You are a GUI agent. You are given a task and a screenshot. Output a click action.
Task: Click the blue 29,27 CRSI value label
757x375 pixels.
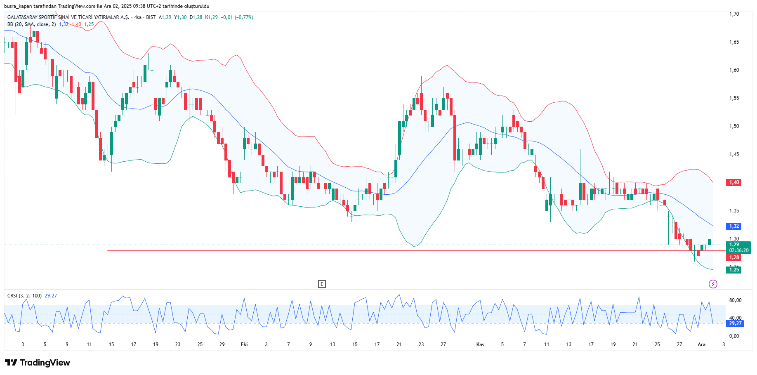[735, 323]
